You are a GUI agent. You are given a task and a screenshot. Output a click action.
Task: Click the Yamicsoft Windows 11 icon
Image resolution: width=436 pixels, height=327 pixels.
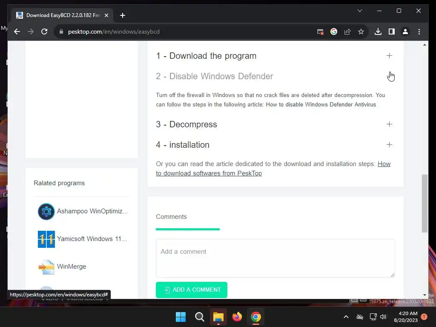[x=46, y=239]
